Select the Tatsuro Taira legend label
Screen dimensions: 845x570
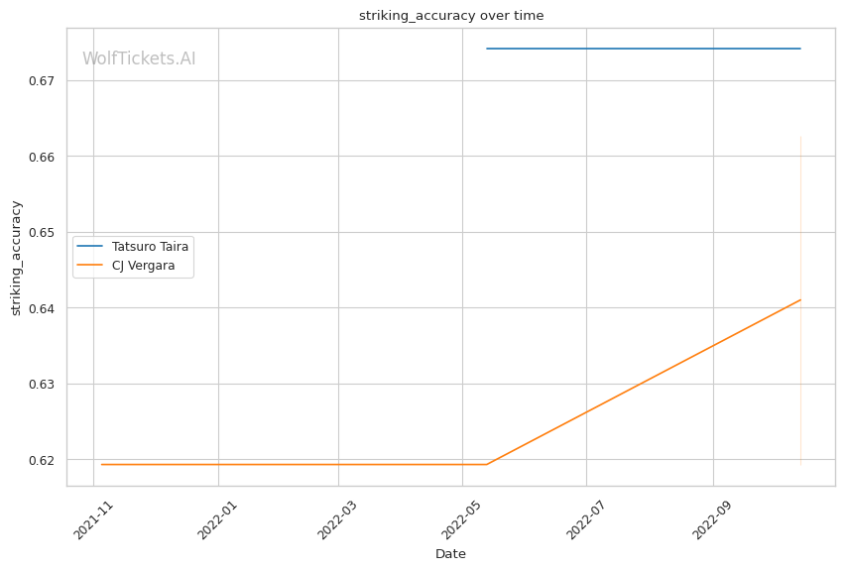(x=150, y=246)
